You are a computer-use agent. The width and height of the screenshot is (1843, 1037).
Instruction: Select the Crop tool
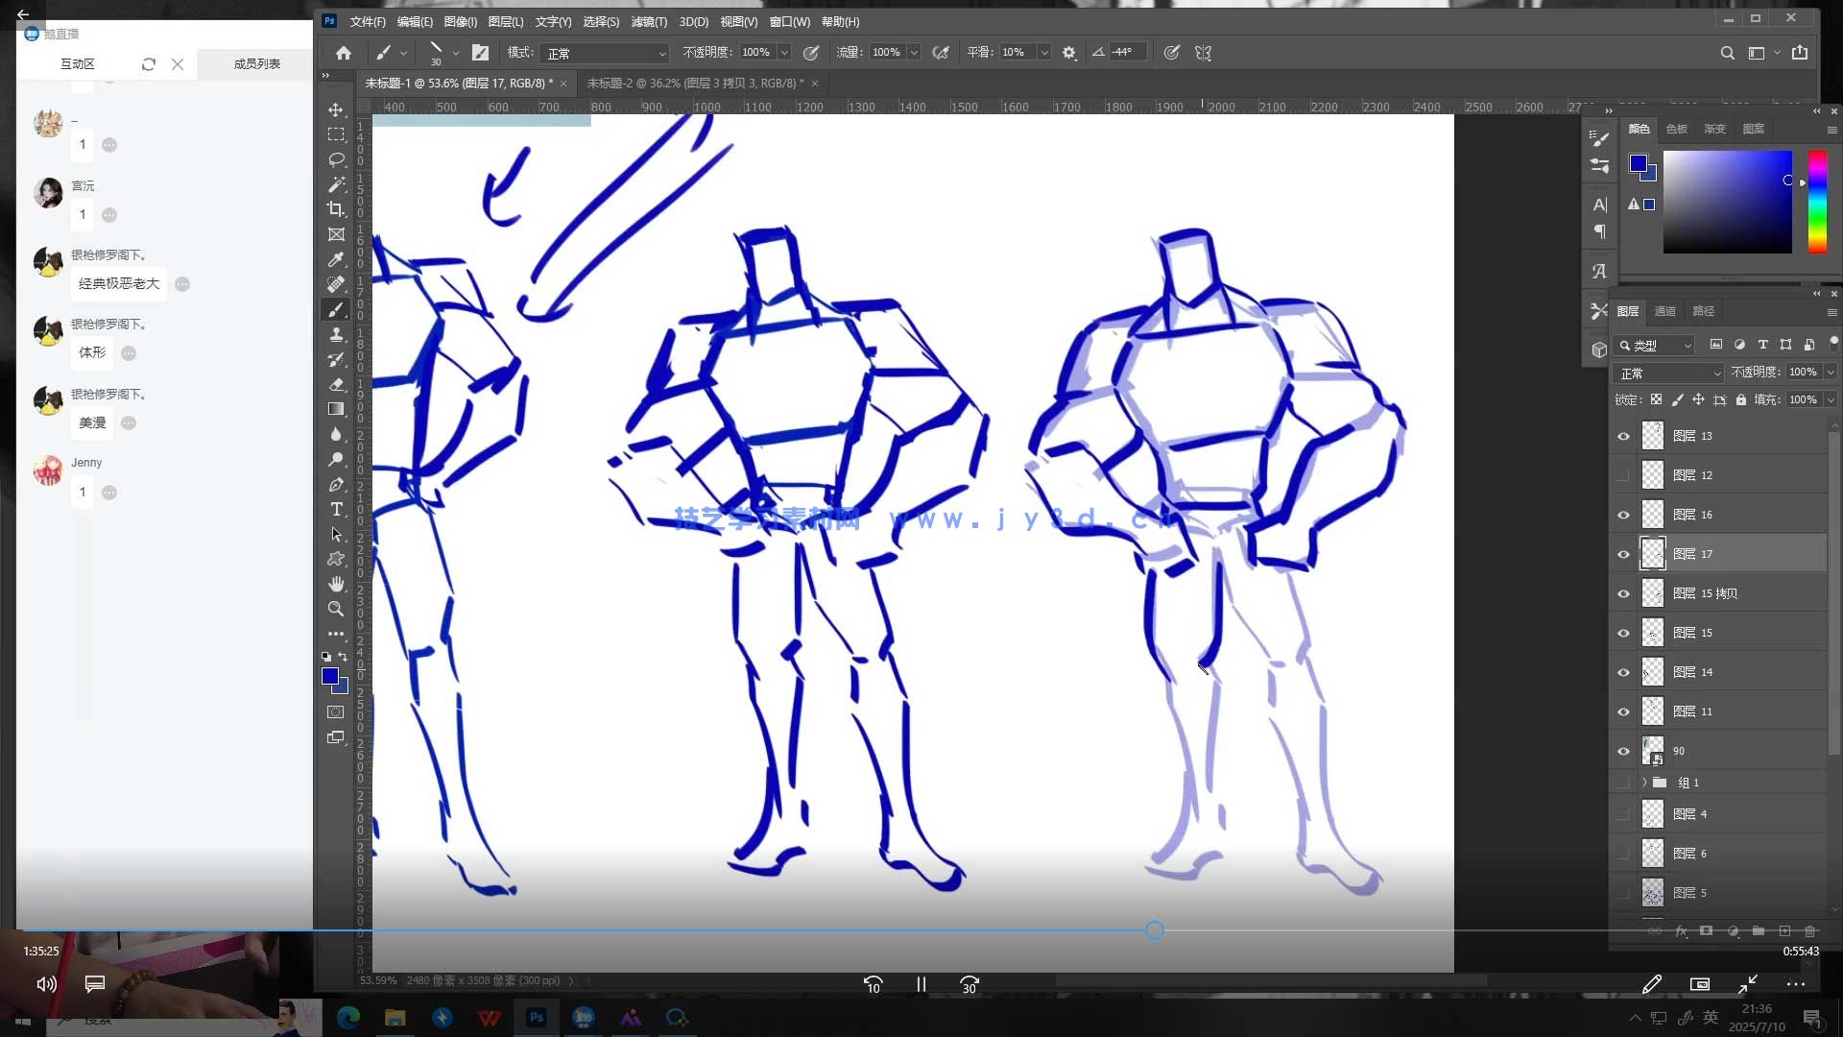coord(336,209)
